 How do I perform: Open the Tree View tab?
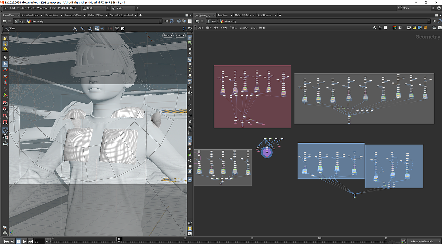[222, 15]
